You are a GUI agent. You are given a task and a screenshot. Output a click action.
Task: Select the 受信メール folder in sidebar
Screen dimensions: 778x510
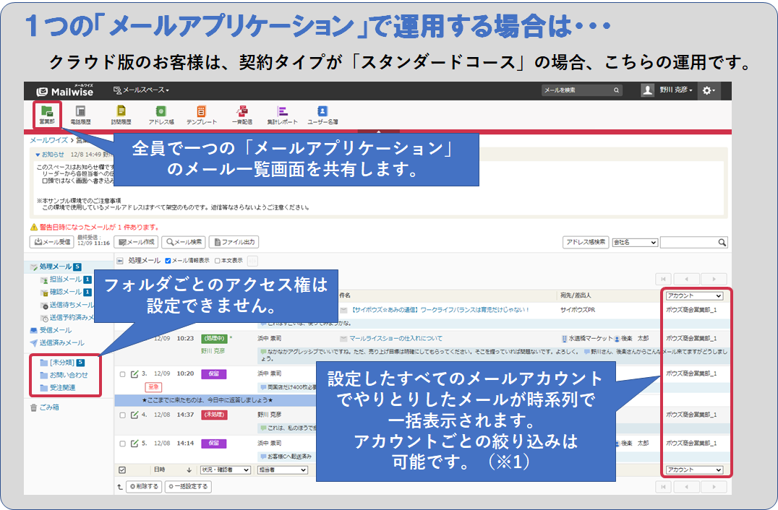point(55,330)
